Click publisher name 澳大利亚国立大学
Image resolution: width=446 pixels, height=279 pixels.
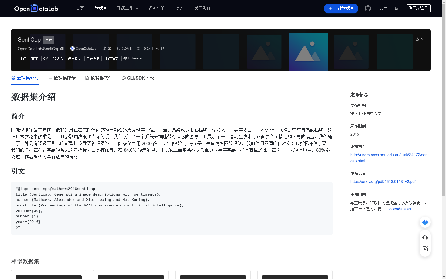[366, 114]
